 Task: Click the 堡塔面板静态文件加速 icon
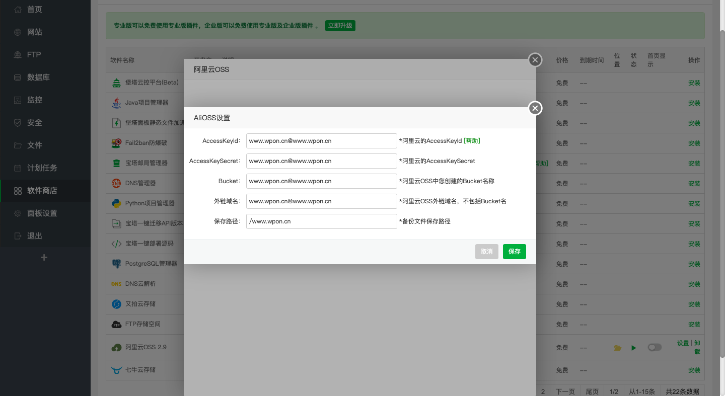[x=116, y=123]
